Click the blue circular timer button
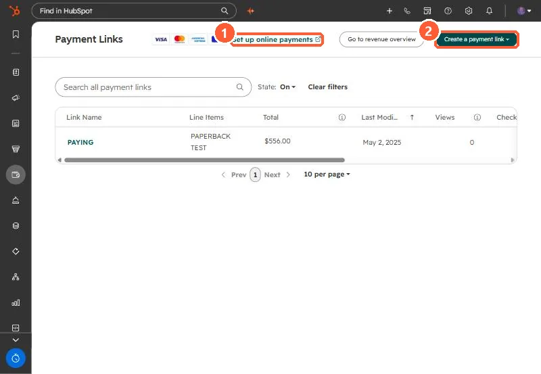 [x=16, y=358]
